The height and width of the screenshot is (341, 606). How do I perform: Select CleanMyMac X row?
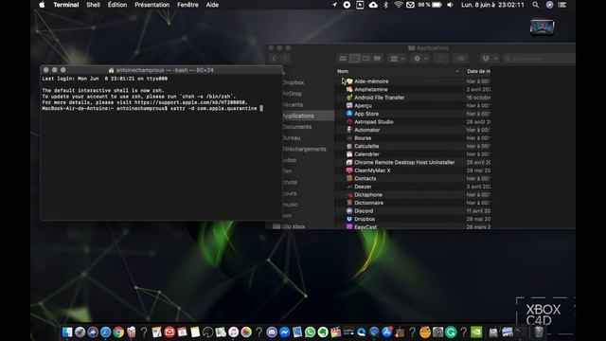coord(413,170)
